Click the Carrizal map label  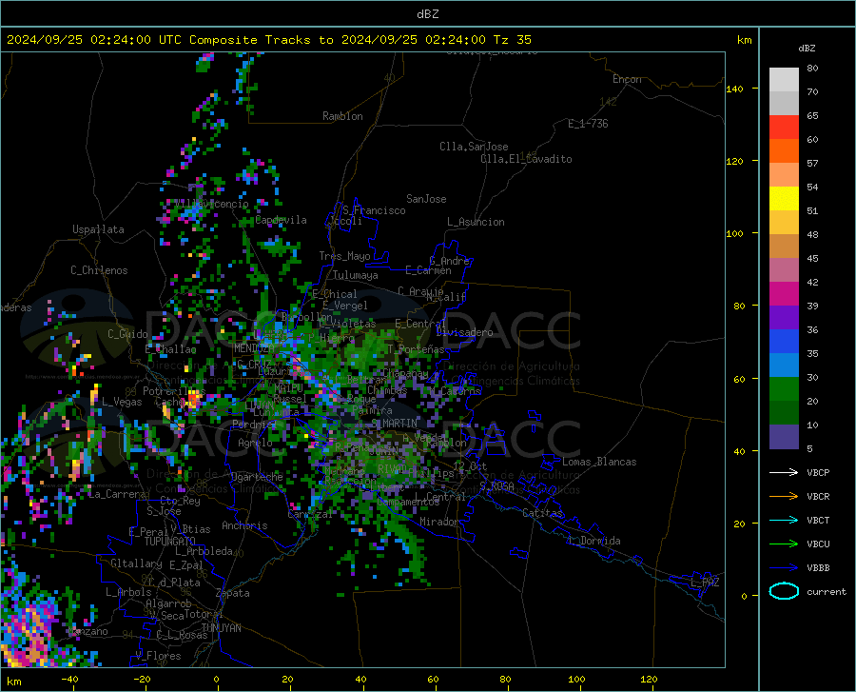tap(309, 514)
